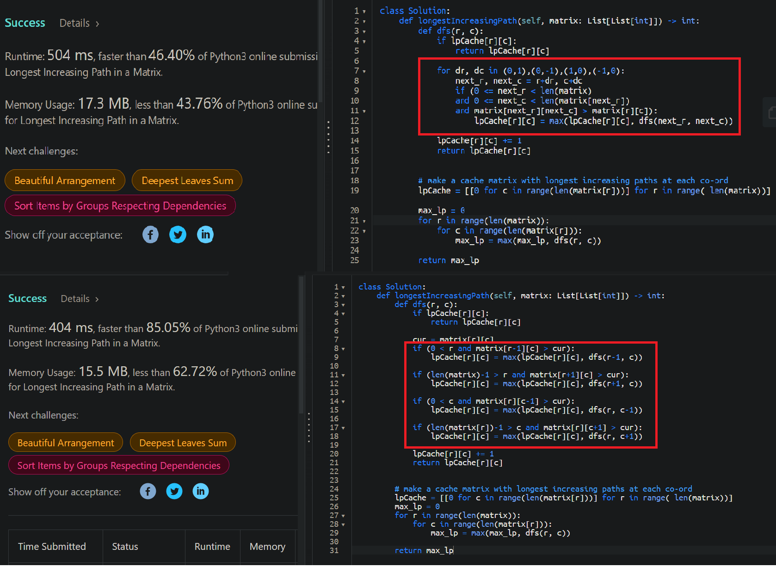Select the Status column header
The width and height of the screenshot is (776, 567).
pyautogui.click(x=124, y=546)
